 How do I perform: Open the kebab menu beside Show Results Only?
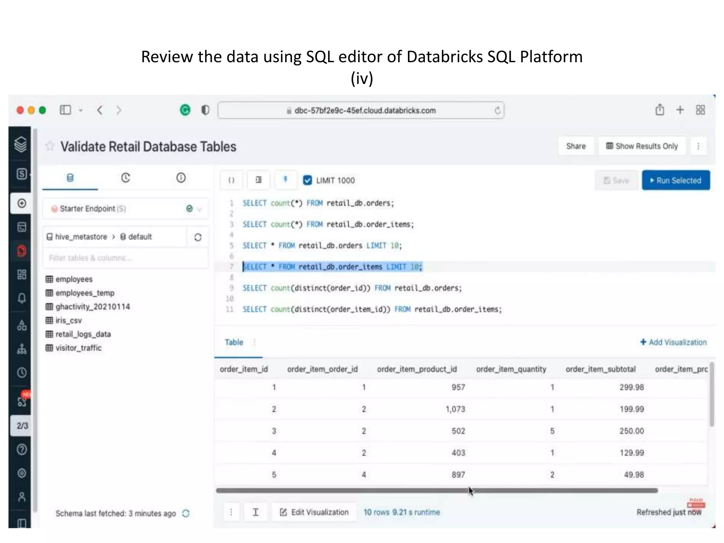698,146
